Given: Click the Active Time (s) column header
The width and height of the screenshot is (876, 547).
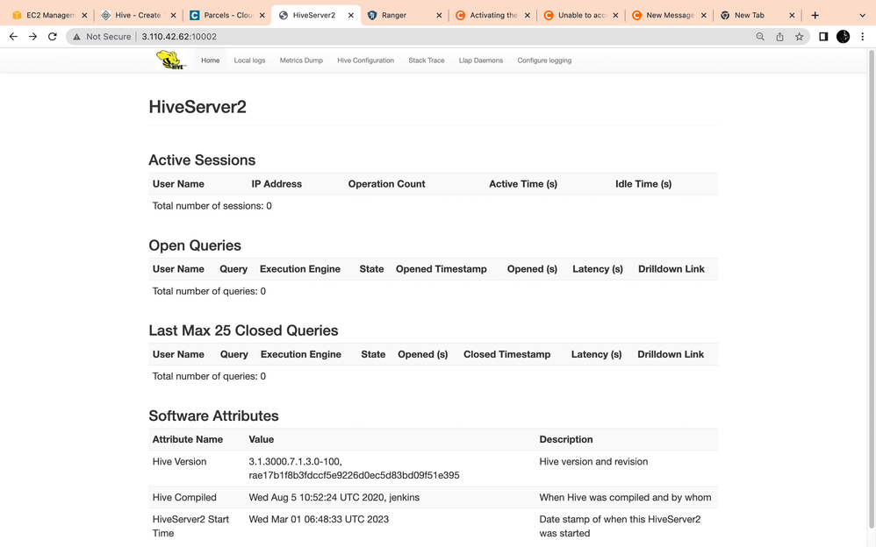Looking at the screenshot, I should 523,183.
